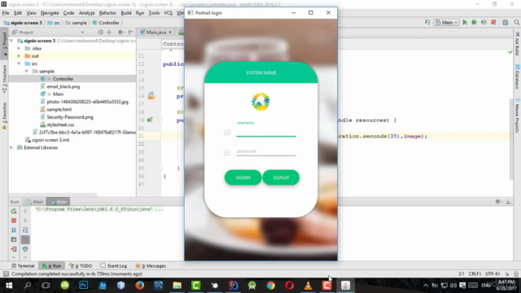Rerun Main in Run panel
Viewport: 521px width, 293px height.
[x=14, y=211]
